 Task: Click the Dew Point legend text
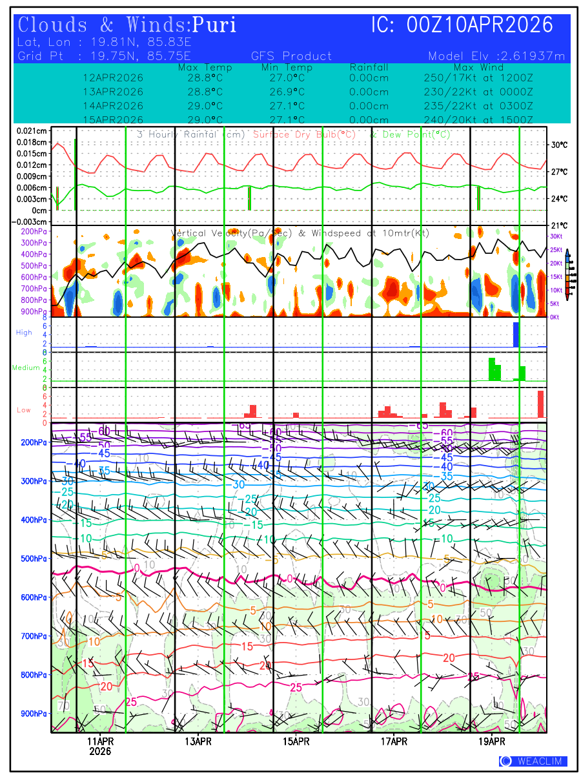(410, 134)
